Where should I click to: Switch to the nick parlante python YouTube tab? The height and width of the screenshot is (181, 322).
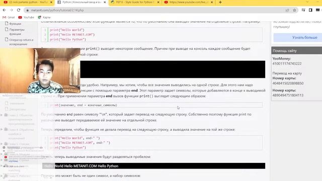[28, 2]
